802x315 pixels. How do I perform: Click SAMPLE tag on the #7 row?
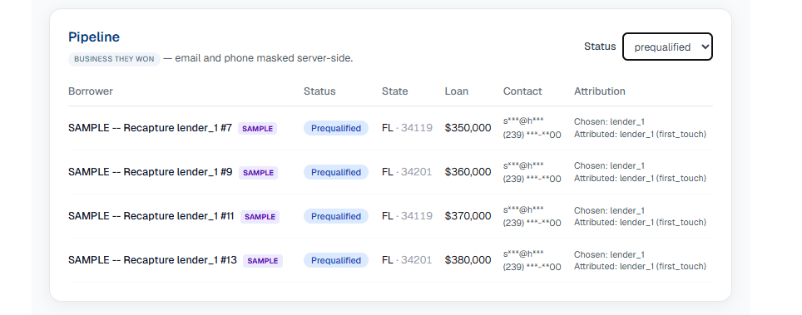[x=257, y=128]
